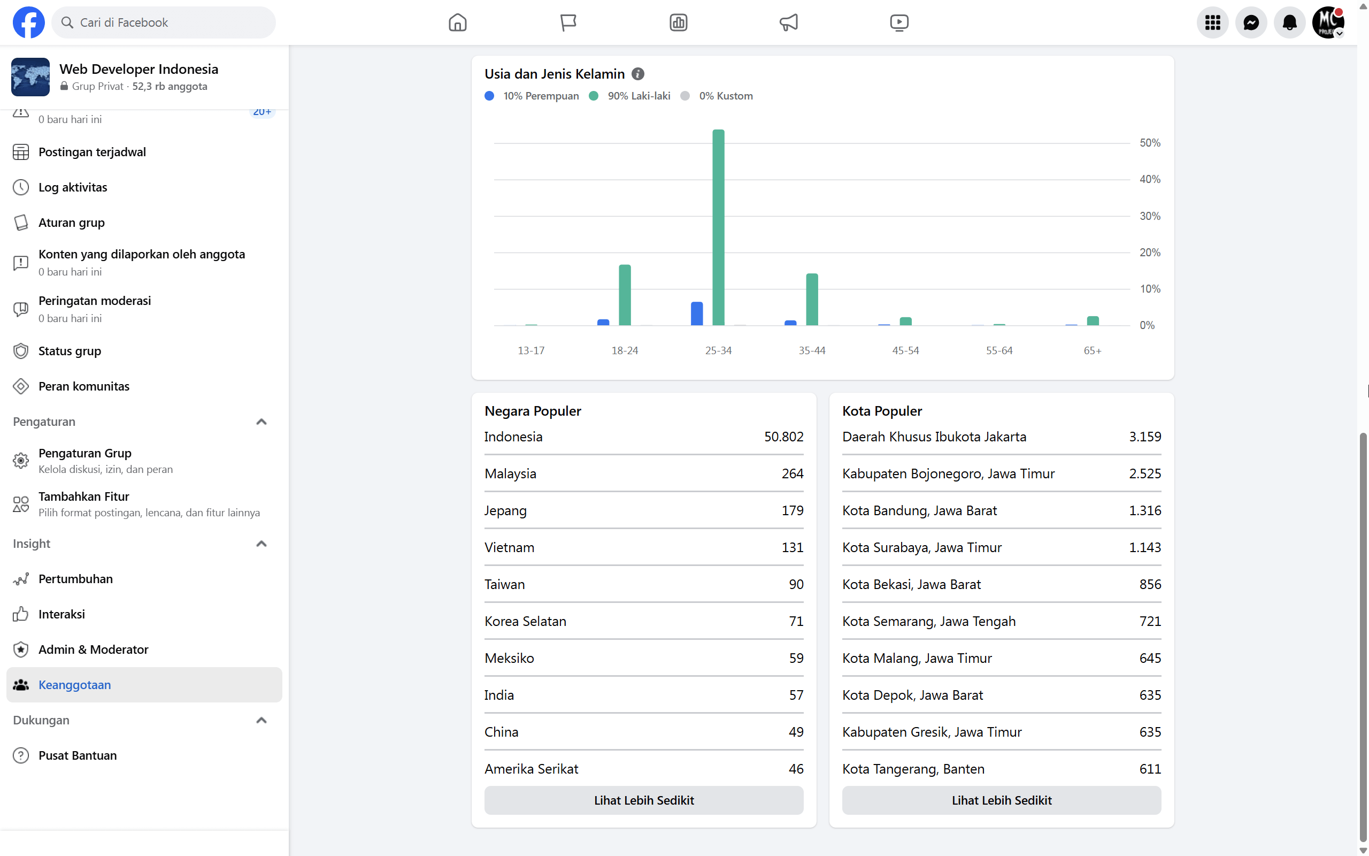Image resolution: width=1369 pixels, height=856 pixels.
Task: Open Pertumbuhan insight page
Action: pyautogui.click(x=75, y=578)
